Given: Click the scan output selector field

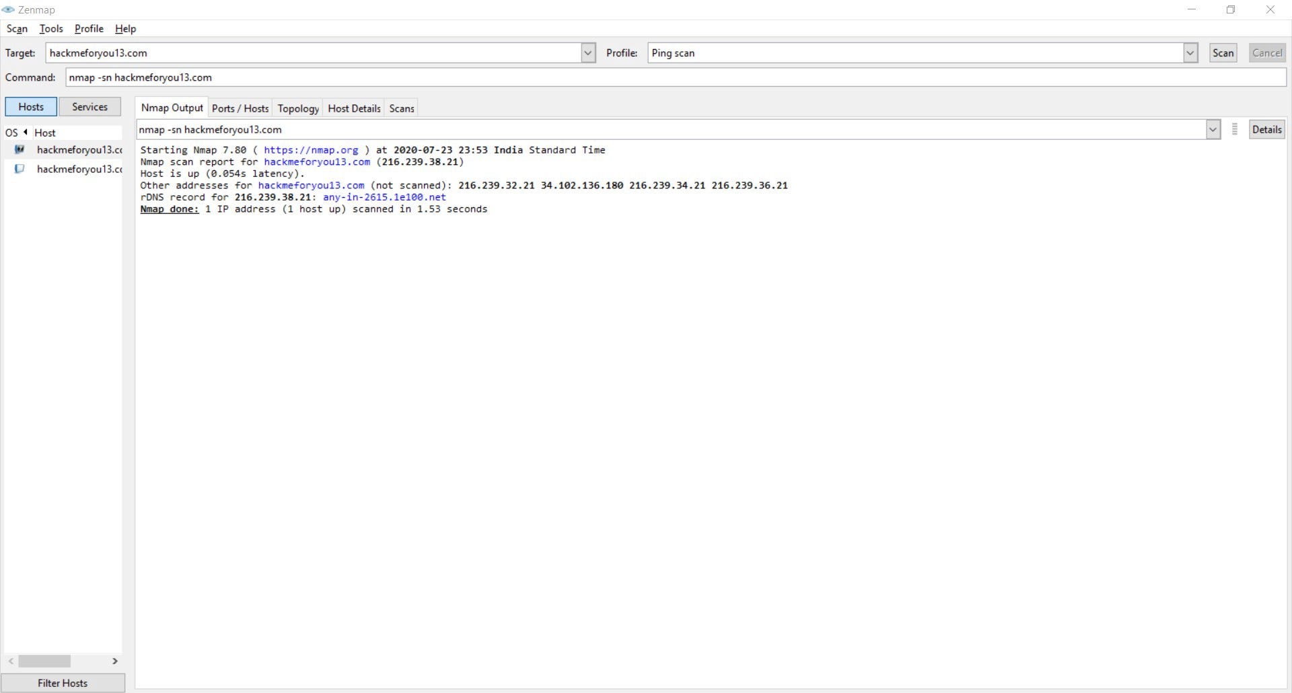Looking at the screenshot, I should tap(671, 129).
